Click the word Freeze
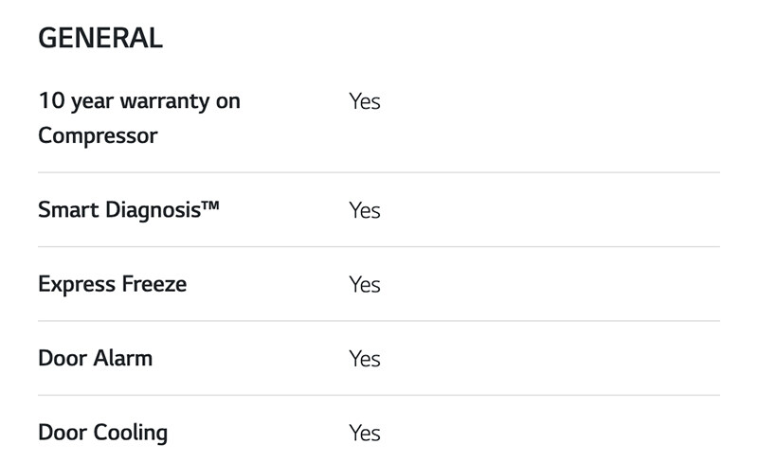This screenshot has width=758, height=462. (153, 284)
